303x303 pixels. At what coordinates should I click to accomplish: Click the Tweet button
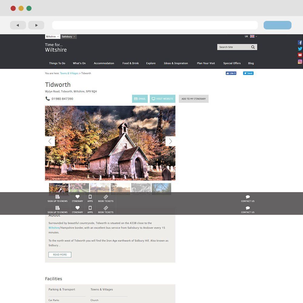coord(248,73)
